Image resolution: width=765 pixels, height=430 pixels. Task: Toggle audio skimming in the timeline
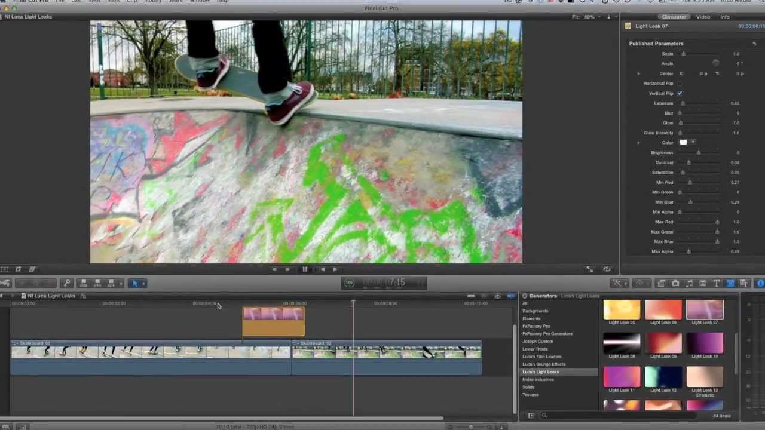coord(484,296)
